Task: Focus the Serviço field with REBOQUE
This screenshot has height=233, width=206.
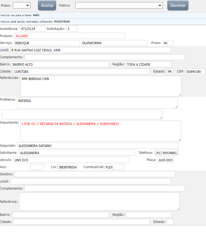Action: coord(47,43)
